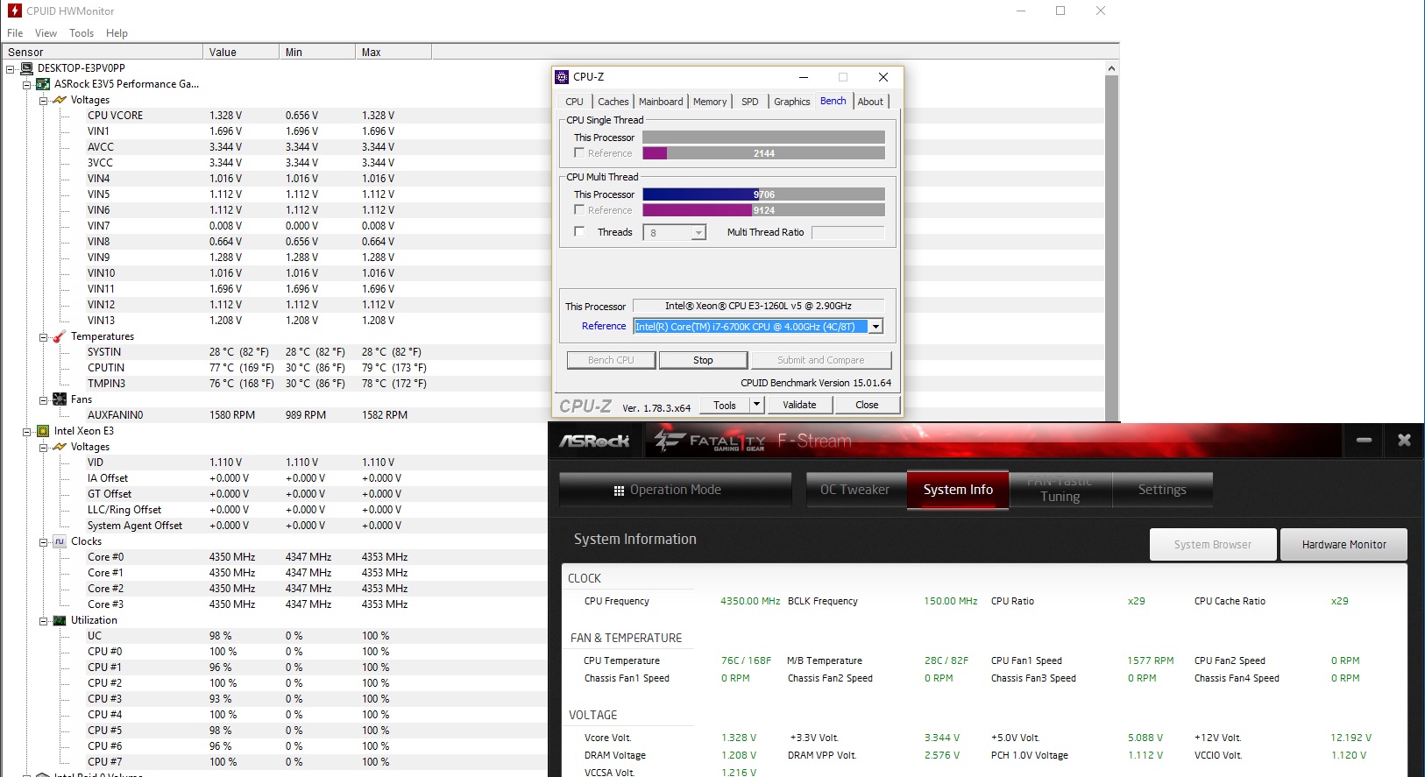Click the ASRock logo in F-Stream

click(x=594, y=441)
